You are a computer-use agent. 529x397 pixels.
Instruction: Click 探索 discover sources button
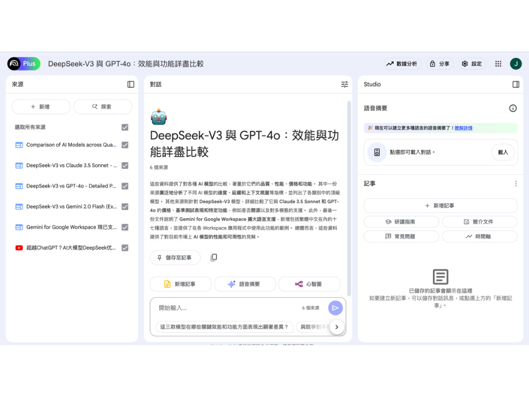coord(103,106)
